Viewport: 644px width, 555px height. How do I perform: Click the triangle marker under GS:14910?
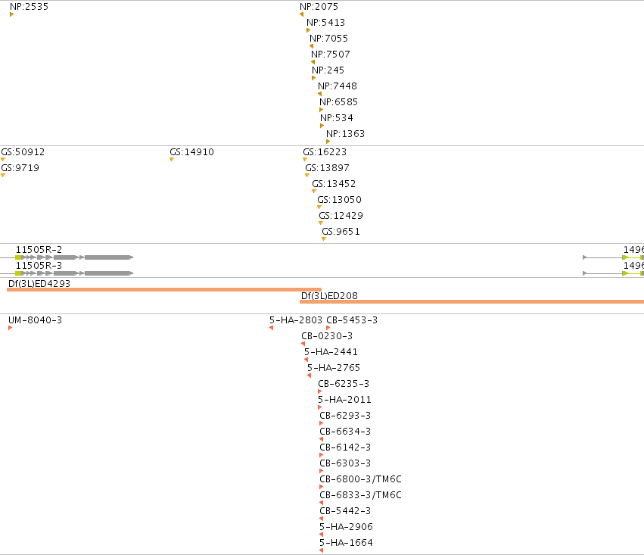(172, 160)
